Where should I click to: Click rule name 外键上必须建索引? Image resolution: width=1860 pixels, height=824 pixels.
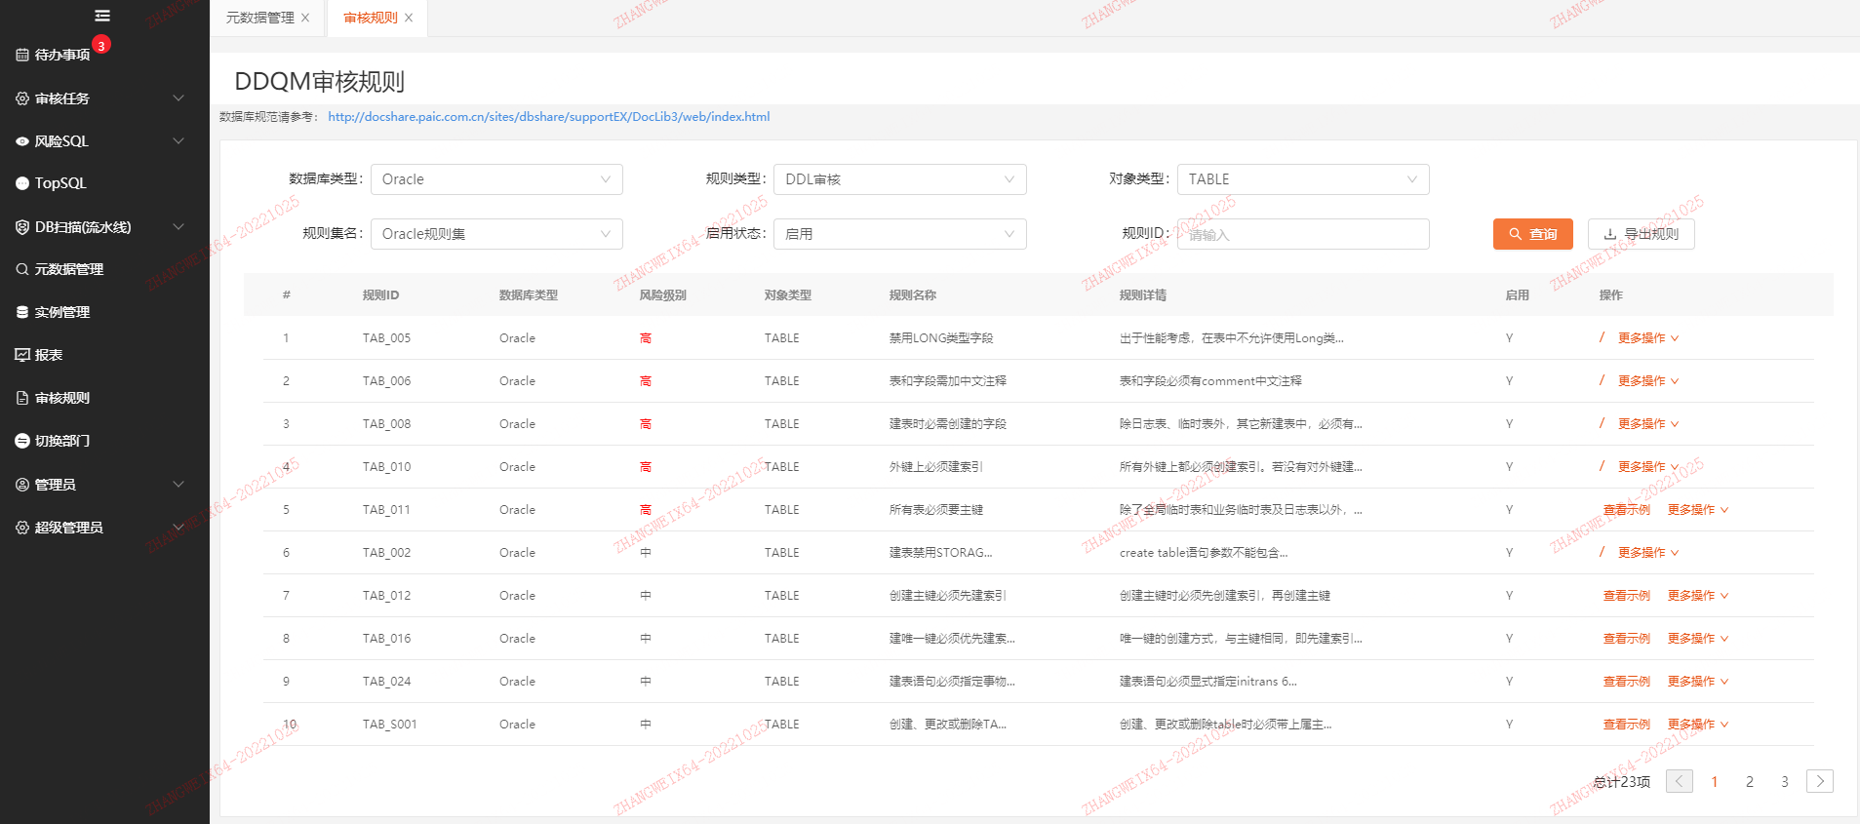pos(936,467)
